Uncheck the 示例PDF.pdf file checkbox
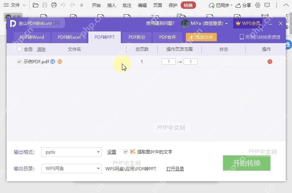The width and height of the screenshot is (292, 193). (19, 61)
